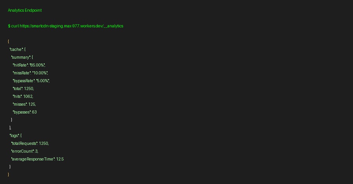The image size is (353, 184).
Task: Click the cache closing brace with comma
Action: 10,128
